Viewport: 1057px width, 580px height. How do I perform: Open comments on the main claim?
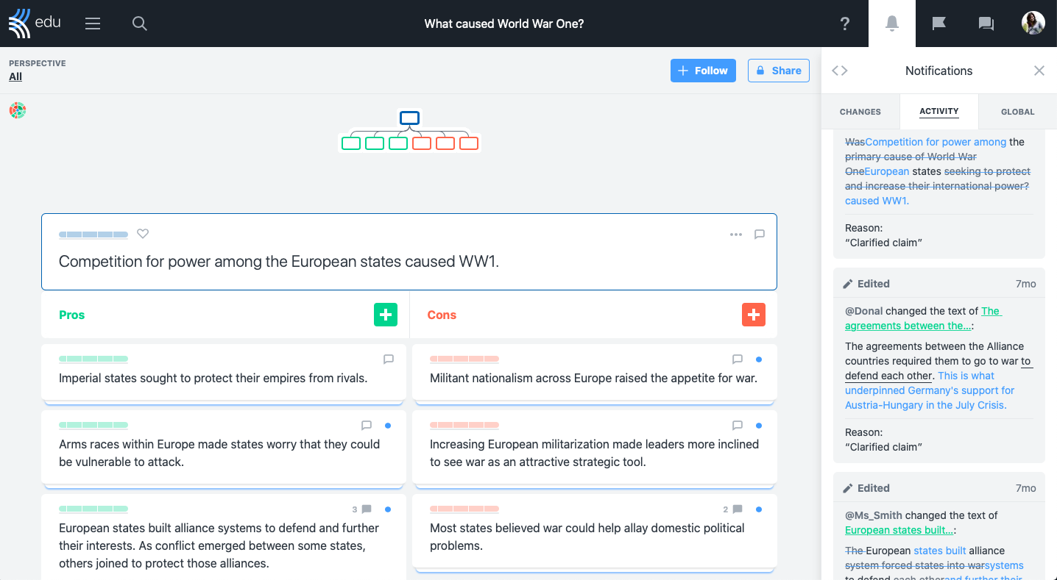tap(760, 234)
